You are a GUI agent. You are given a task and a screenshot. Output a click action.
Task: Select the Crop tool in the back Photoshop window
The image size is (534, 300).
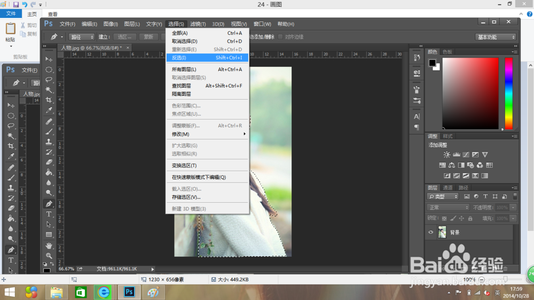pos(11,146)
